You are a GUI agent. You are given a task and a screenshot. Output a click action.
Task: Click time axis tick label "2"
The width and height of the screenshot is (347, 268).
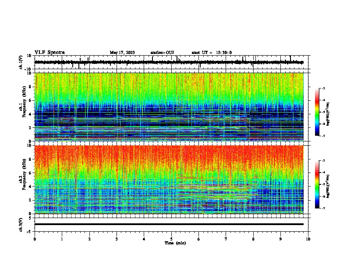[x=89, y=239]
